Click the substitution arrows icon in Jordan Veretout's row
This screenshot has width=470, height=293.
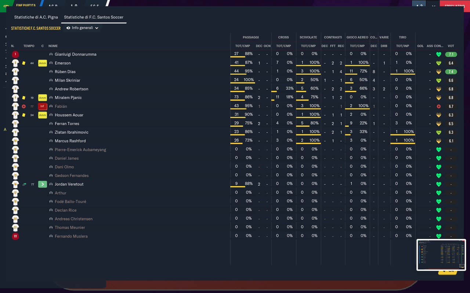click(25, 184)
